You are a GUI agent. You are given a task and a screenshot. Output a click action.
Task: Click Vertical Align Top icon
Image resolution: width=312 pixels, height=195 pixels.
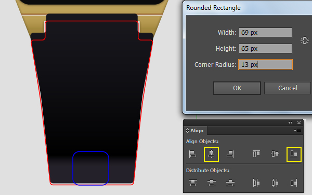click(x=256, y=154)
